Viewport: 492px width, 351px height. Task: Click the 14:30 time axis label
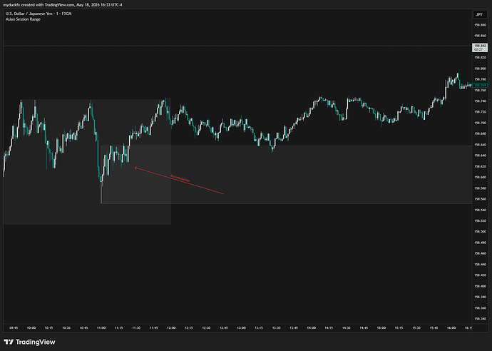point(346,327)
